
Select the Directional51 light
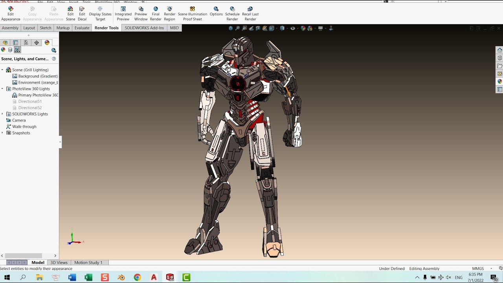[27, 101]
